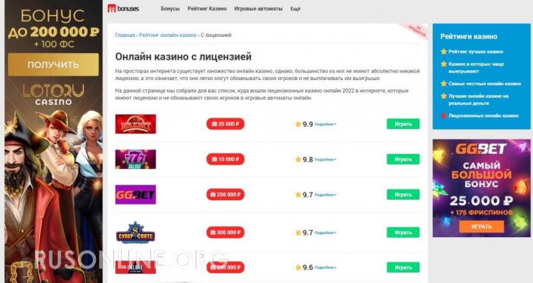Viewport: 533px width, 283px height.
Task: Click the 250 000 ₽ bonus badge
Action: click(225, 195)
